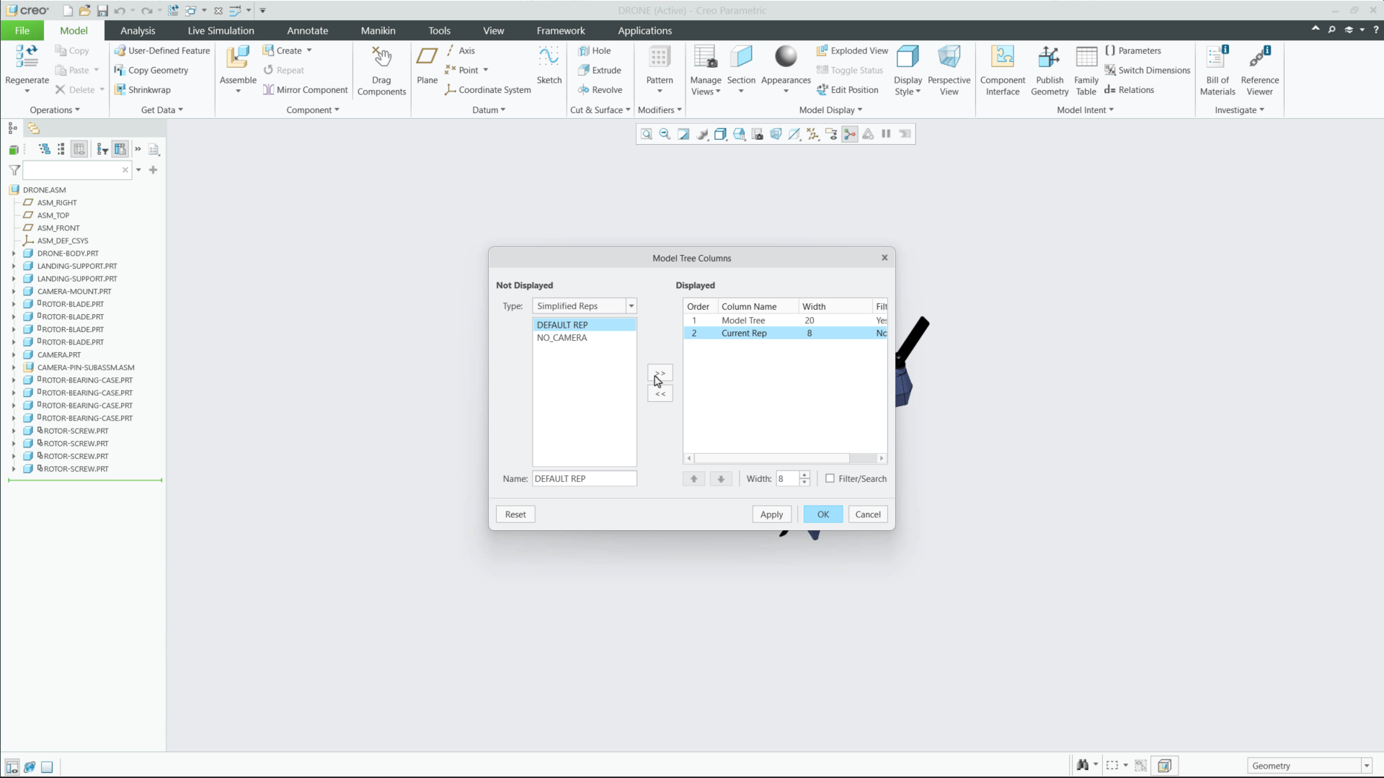Open the Type Simplified Reps dropdown
1384x778 pixels.
(x=631, y=306)
